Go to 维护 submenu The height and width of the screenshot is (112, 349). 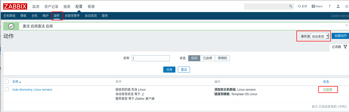point(46,16)
